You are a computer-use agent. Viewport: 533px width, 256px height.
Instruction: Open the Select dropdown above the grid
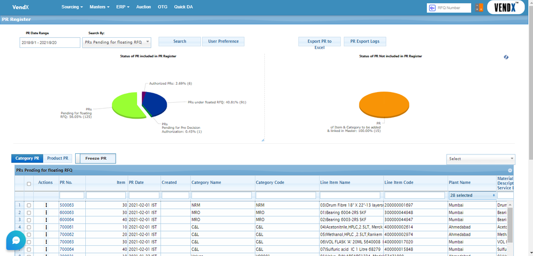point(481,159)
